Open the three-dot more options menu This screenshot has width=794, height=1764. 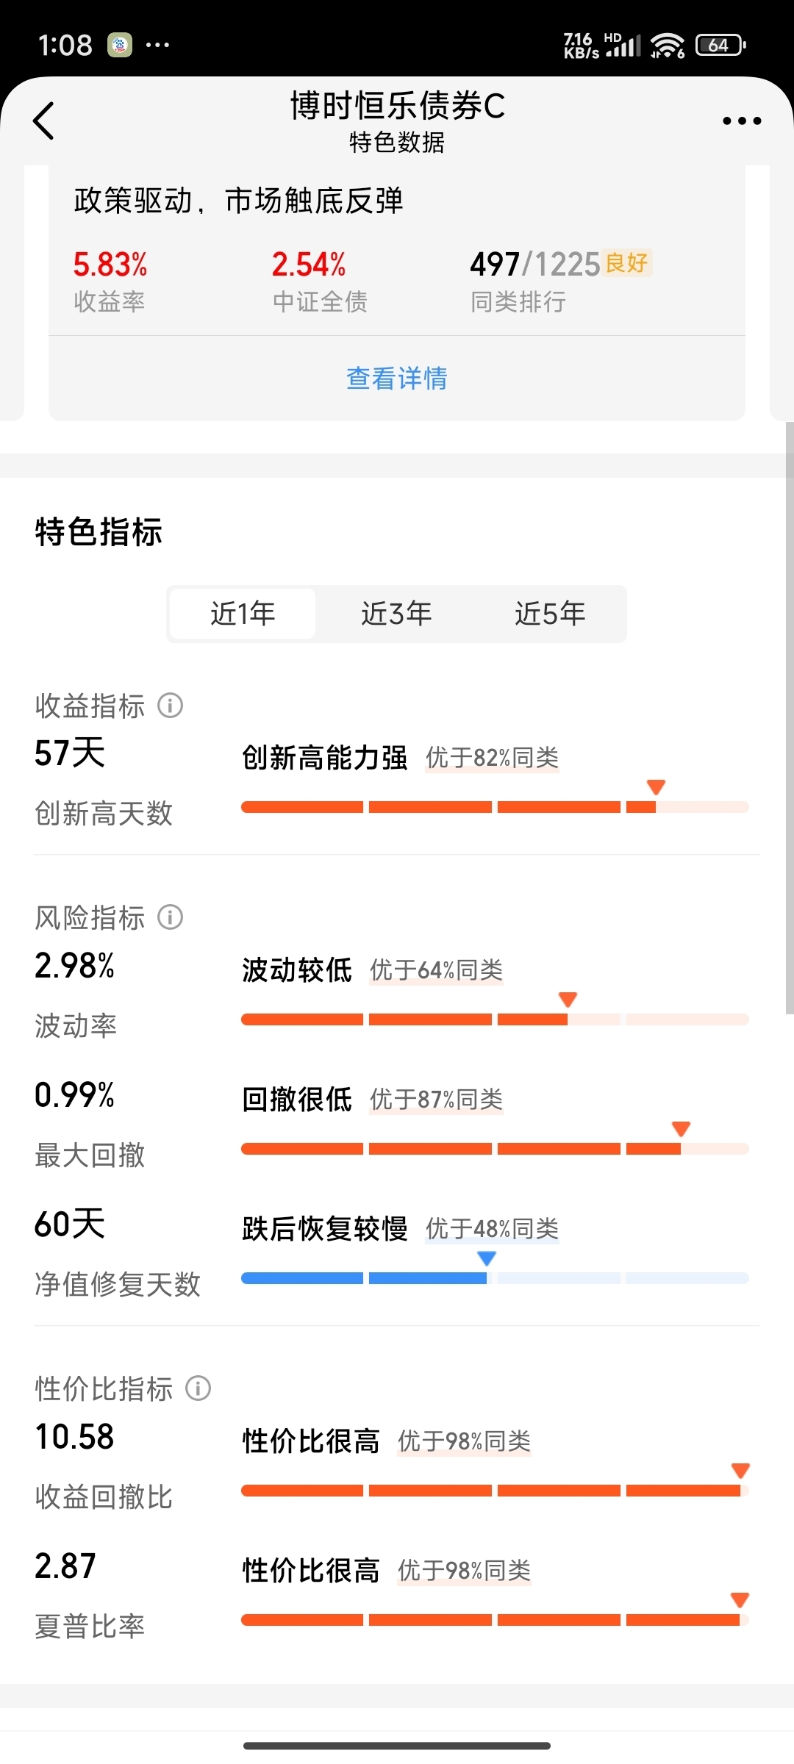741,121
